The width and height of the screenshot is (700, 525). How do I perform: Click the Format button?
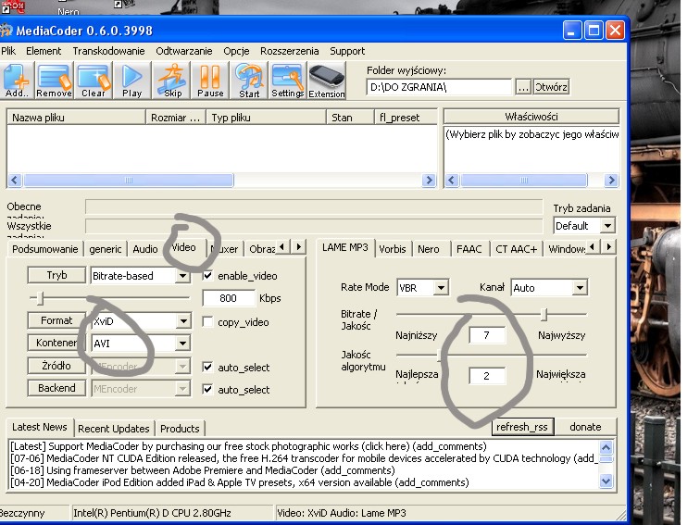click(56, 320)
